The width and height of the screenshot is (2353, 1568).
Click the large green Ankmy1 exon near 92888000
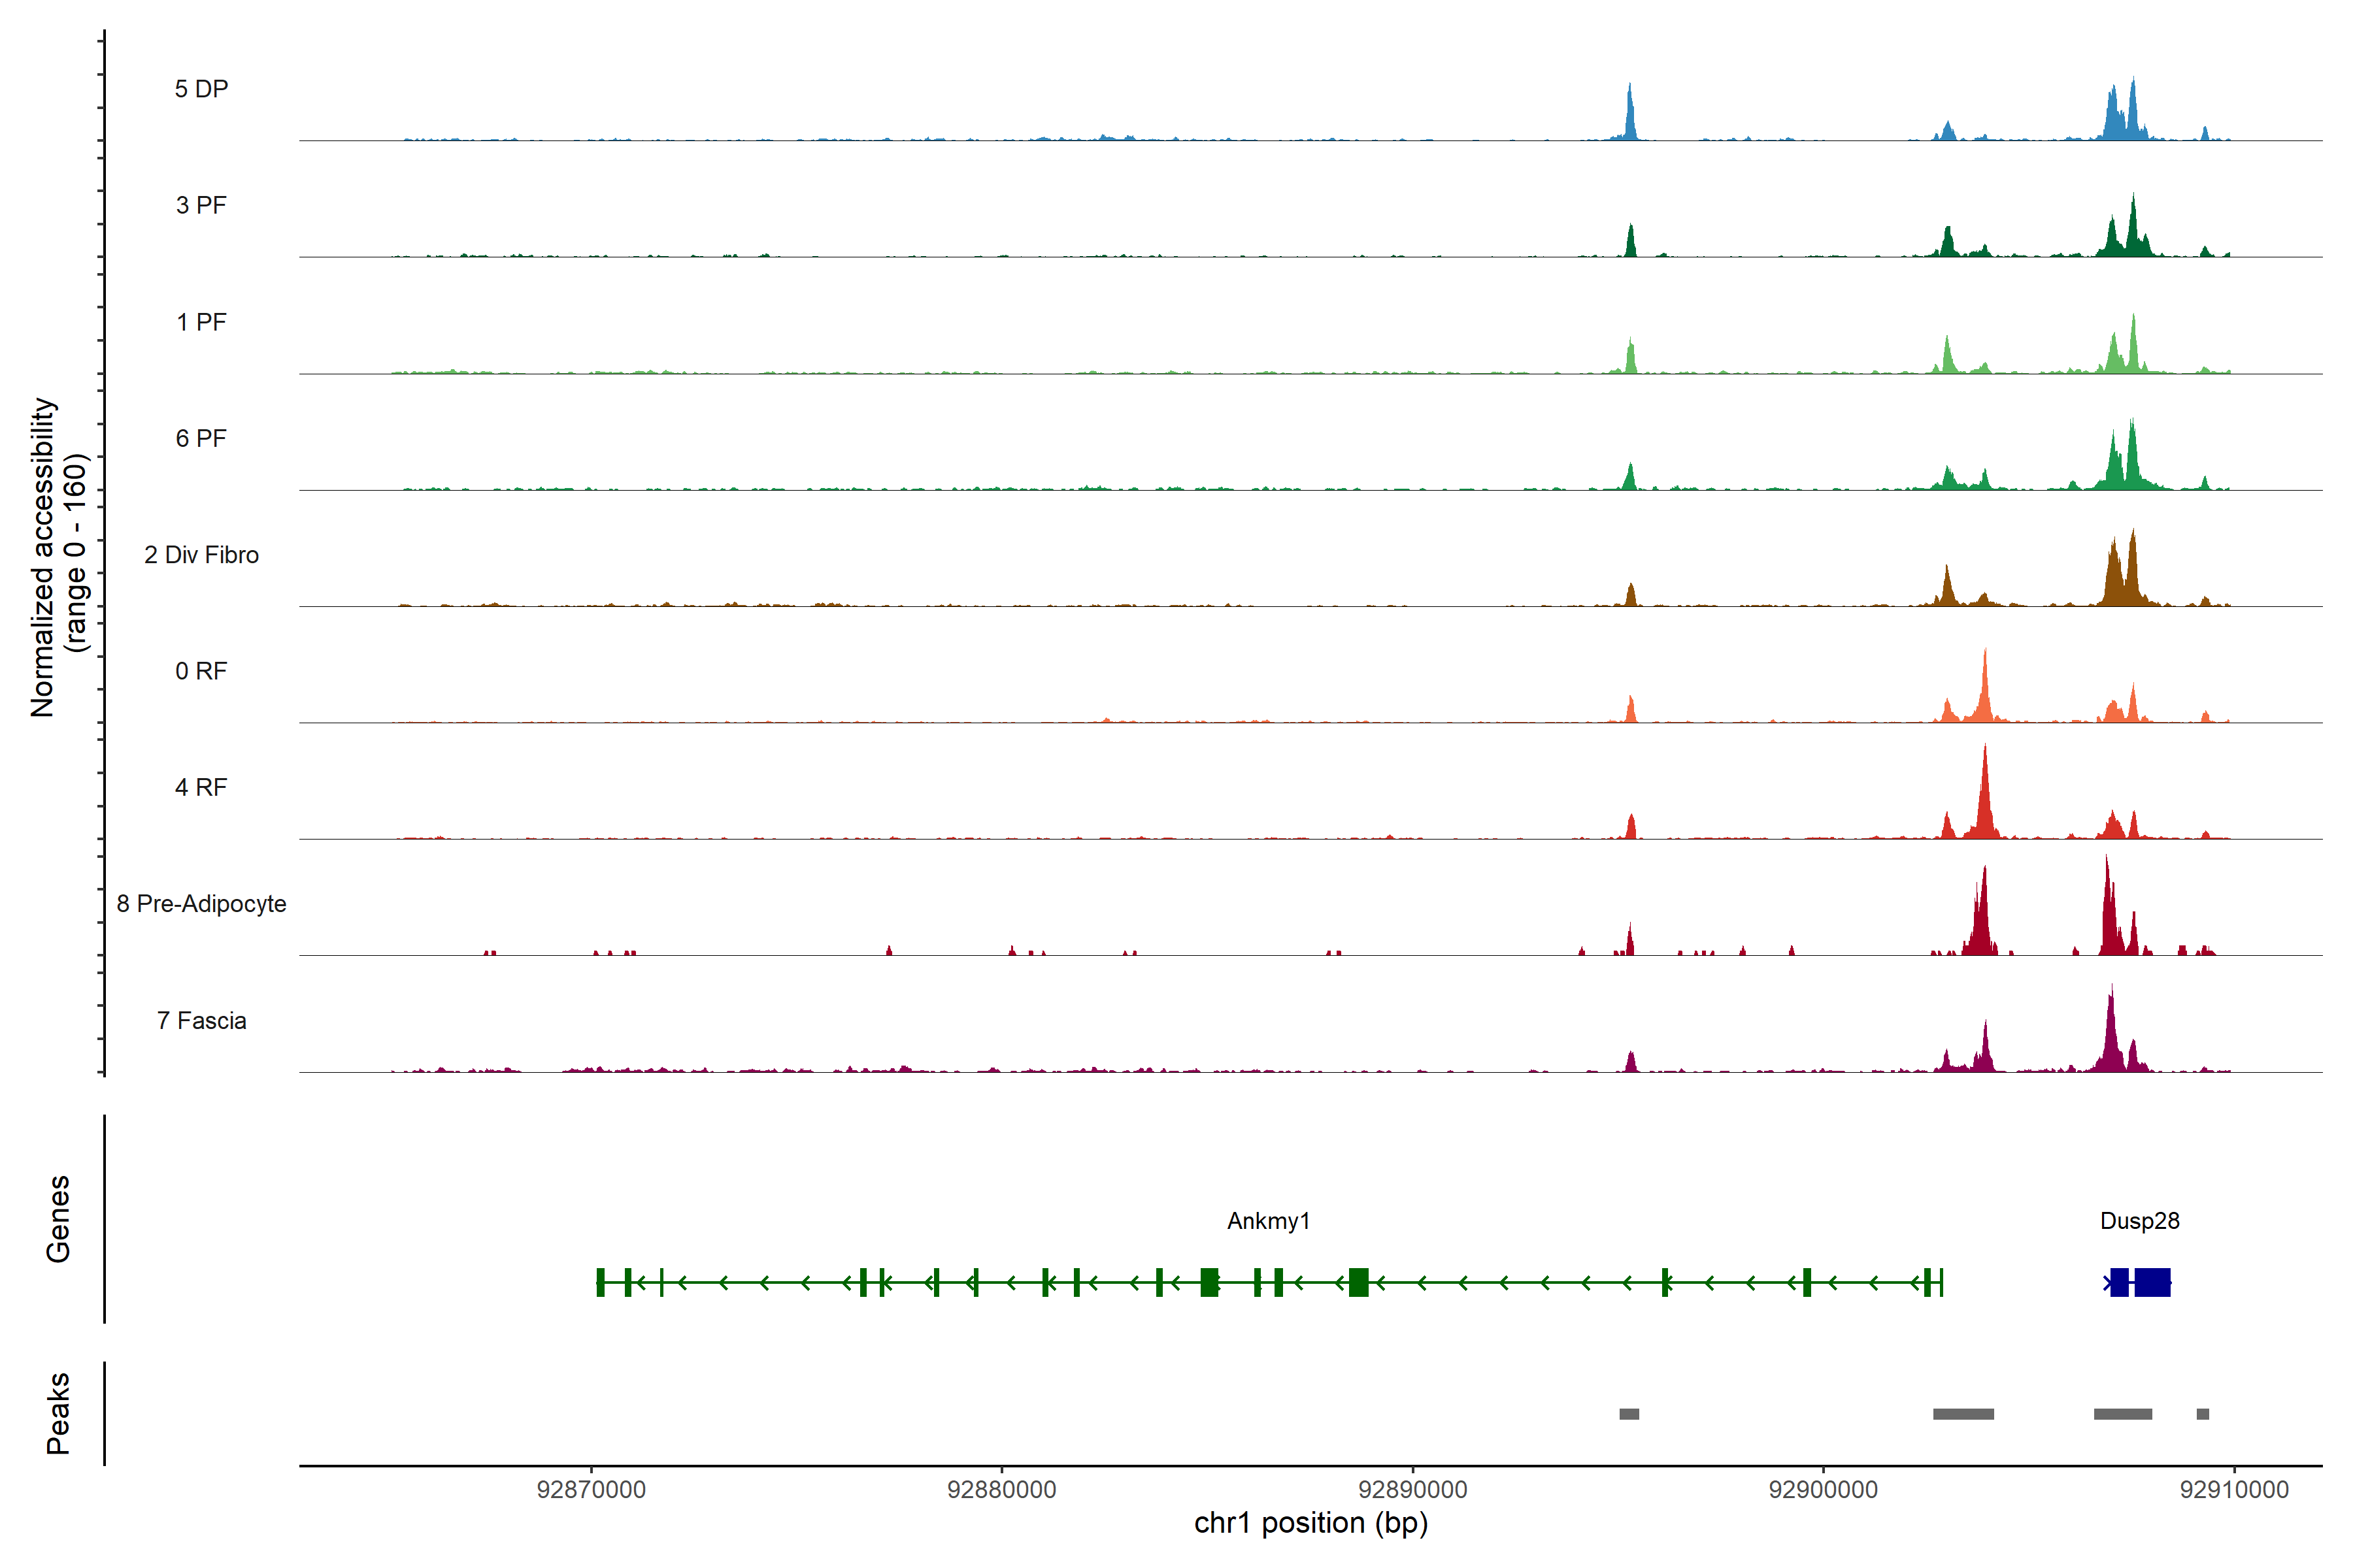click(1358, 1282)
